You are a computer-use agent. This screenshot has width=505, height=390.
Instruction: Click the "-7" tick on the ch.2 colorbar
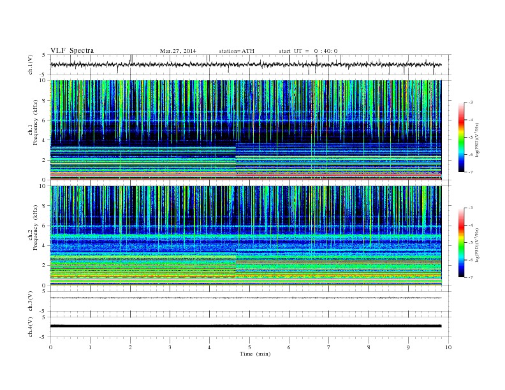[471, 277]
